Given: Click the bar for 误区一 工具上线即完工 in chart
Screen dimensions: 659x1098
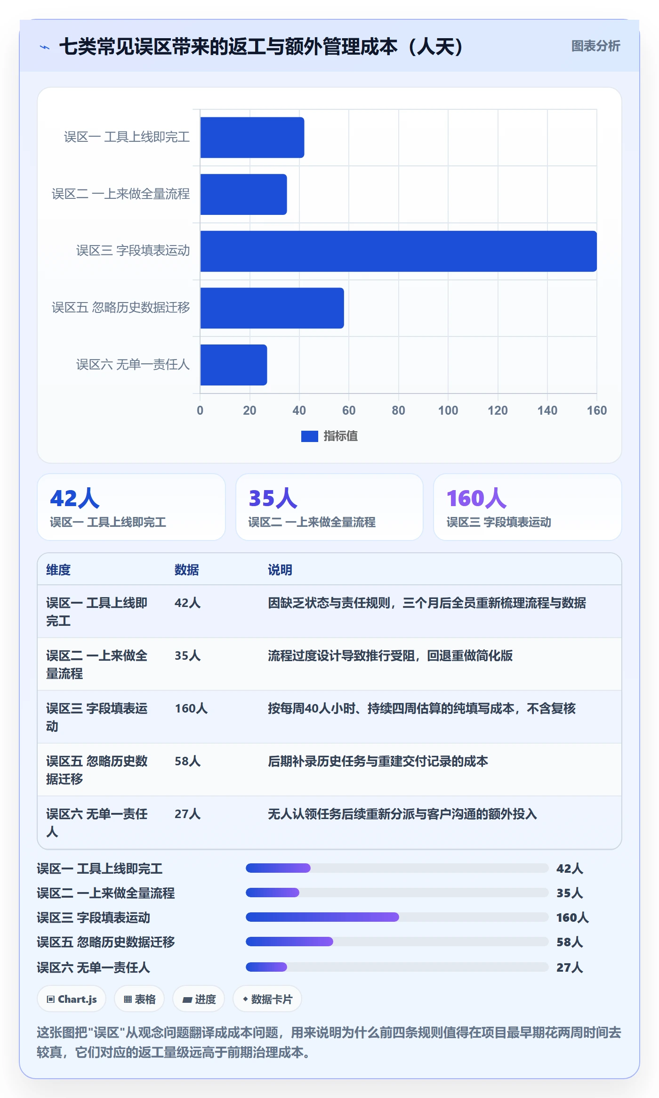Looking at the screenshot, I should coord(252,138).
